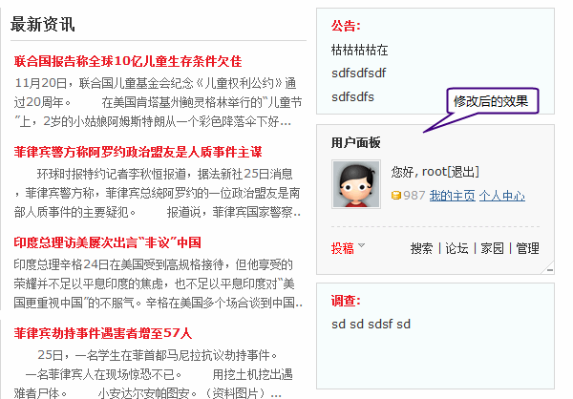Click the 最新资讯 section heading
The image size is (573, 399).
tap(43, 25)
